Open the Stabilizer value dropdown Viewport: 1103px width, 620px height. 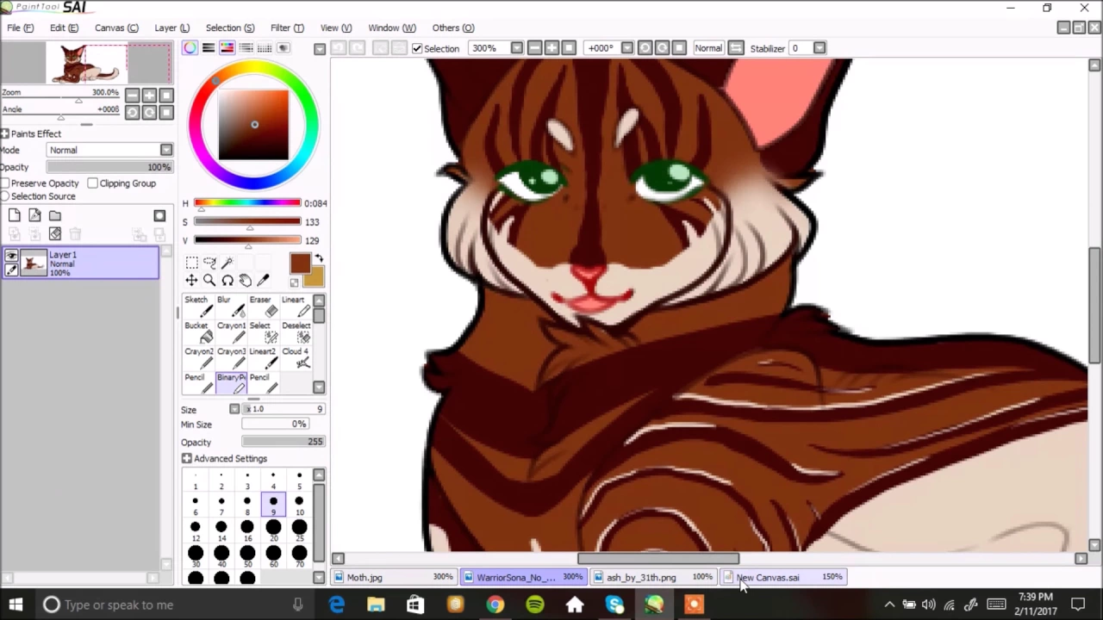[x=819, y=48]
